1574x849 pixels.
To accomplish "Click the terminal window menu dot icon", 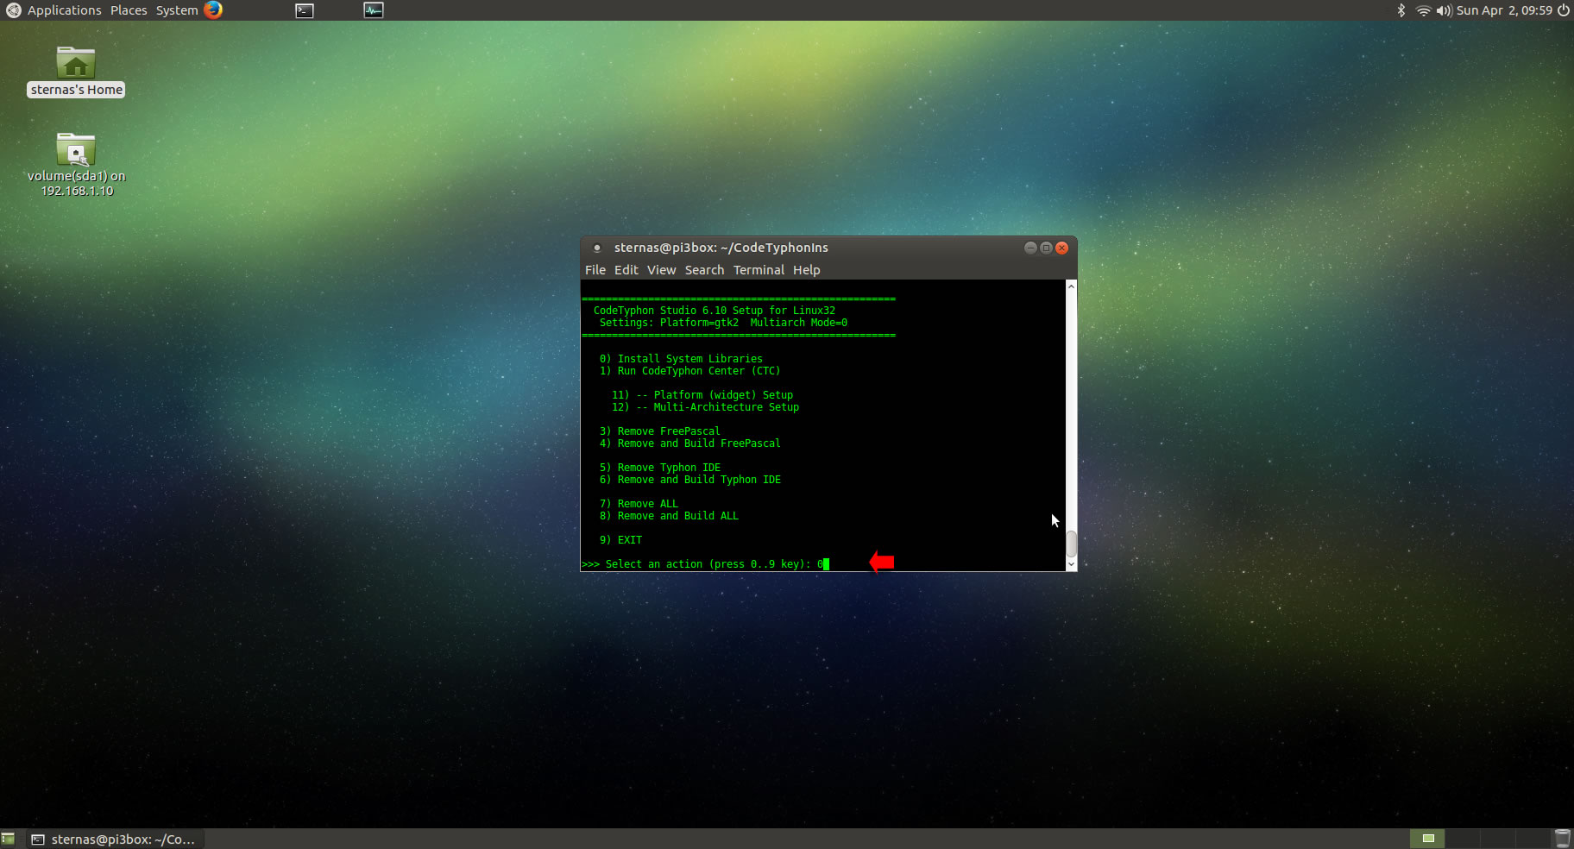I will [596, 248].
